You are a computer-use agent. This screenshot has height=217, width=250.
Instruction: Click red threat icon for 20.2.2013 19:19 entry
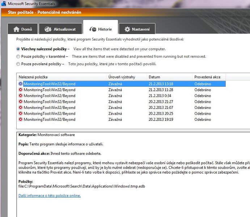(x=21, y=119)
